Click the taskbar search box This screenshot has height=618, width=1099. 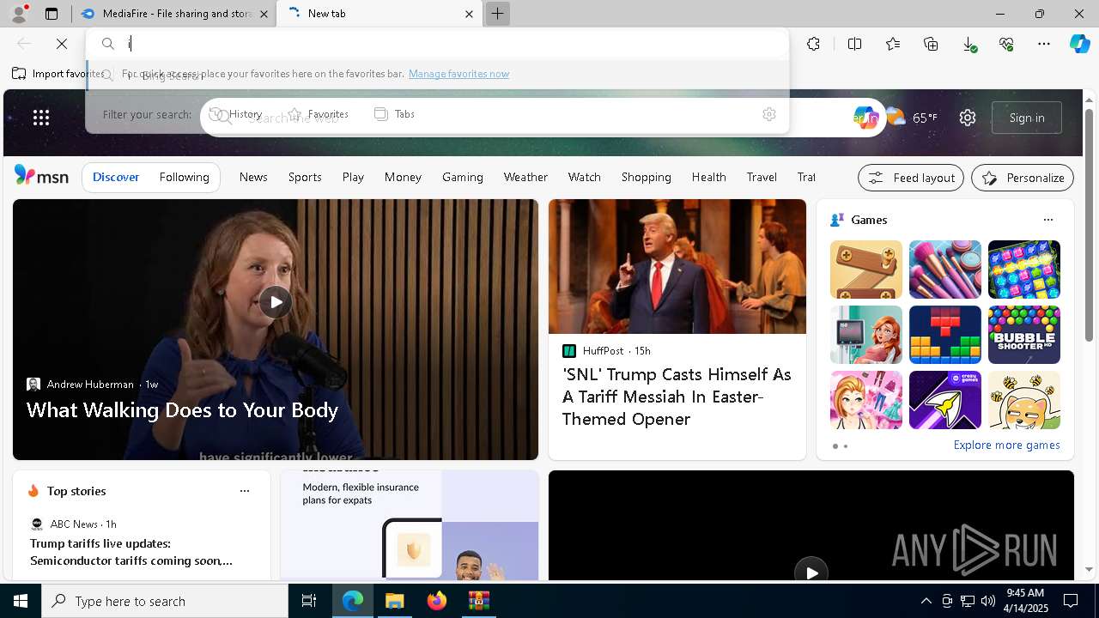point(165,601)
